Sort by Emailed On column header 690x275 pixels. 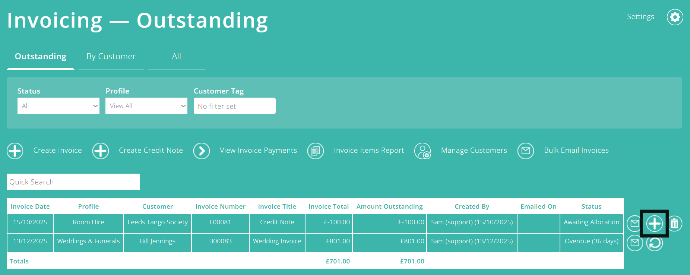pyautogui.click(x=538, y=206)
